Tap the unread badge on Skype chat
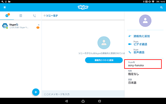Screen dimensions: 166x104 click(38, 28)
